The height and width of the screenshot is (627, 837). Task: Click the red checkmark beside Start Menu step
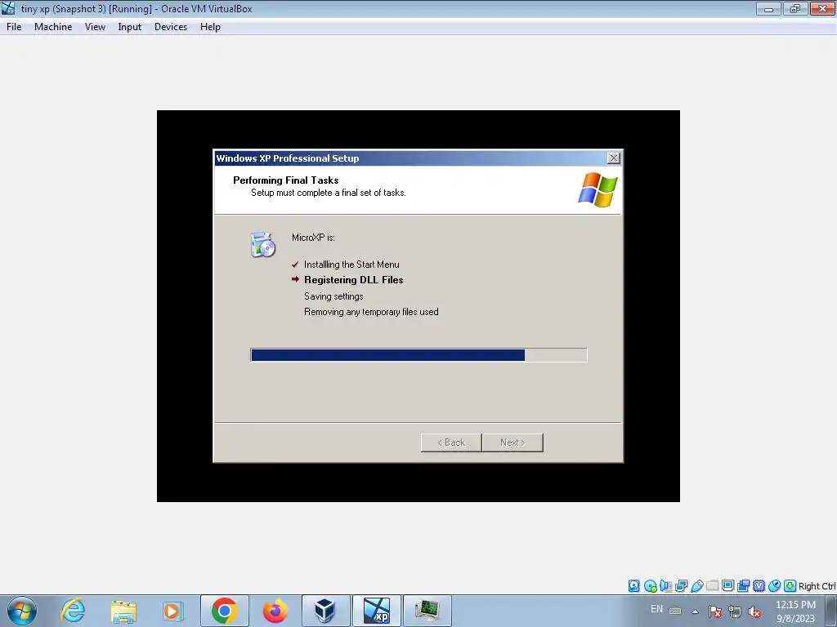[295, 265]
